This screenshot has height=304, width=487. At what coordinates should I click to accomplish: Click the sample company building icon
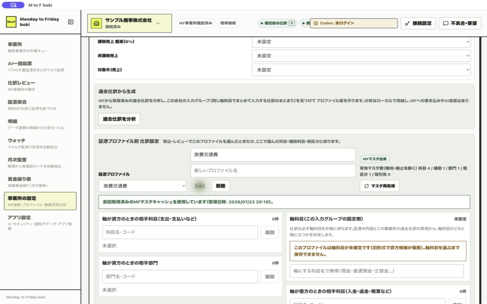point(96,23)
